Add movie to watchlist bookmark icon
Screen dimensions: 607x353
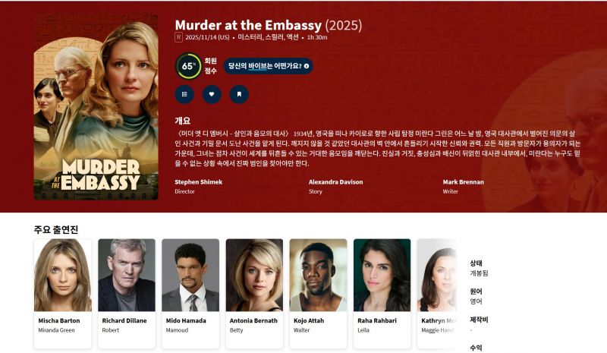(x=239, y=94)
